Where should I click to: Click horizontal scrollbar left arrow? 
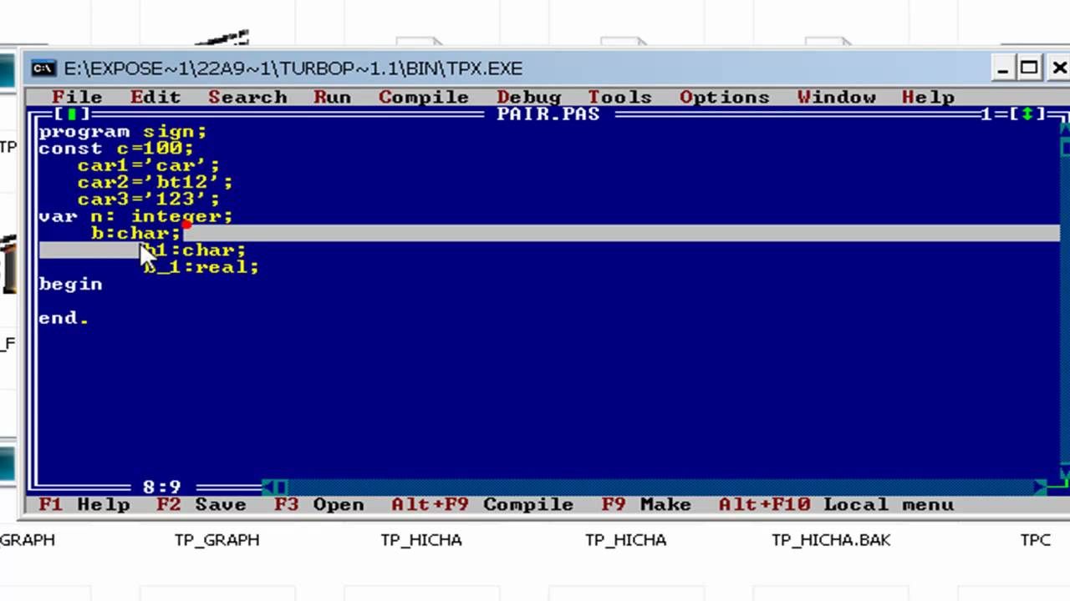[267, 487]
